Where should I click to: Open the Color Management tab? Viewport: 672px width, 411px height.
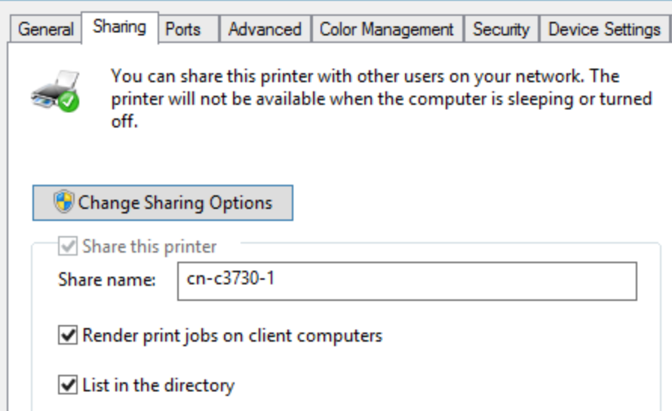386,29
